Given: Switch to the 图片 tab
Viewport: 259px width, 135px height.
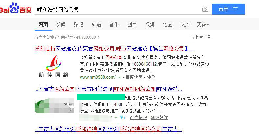Looking at the screenshot, I should 132,24.
